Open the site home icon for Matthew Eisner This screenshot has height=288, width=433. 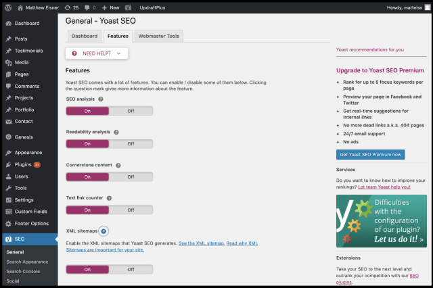click(20, 7)
